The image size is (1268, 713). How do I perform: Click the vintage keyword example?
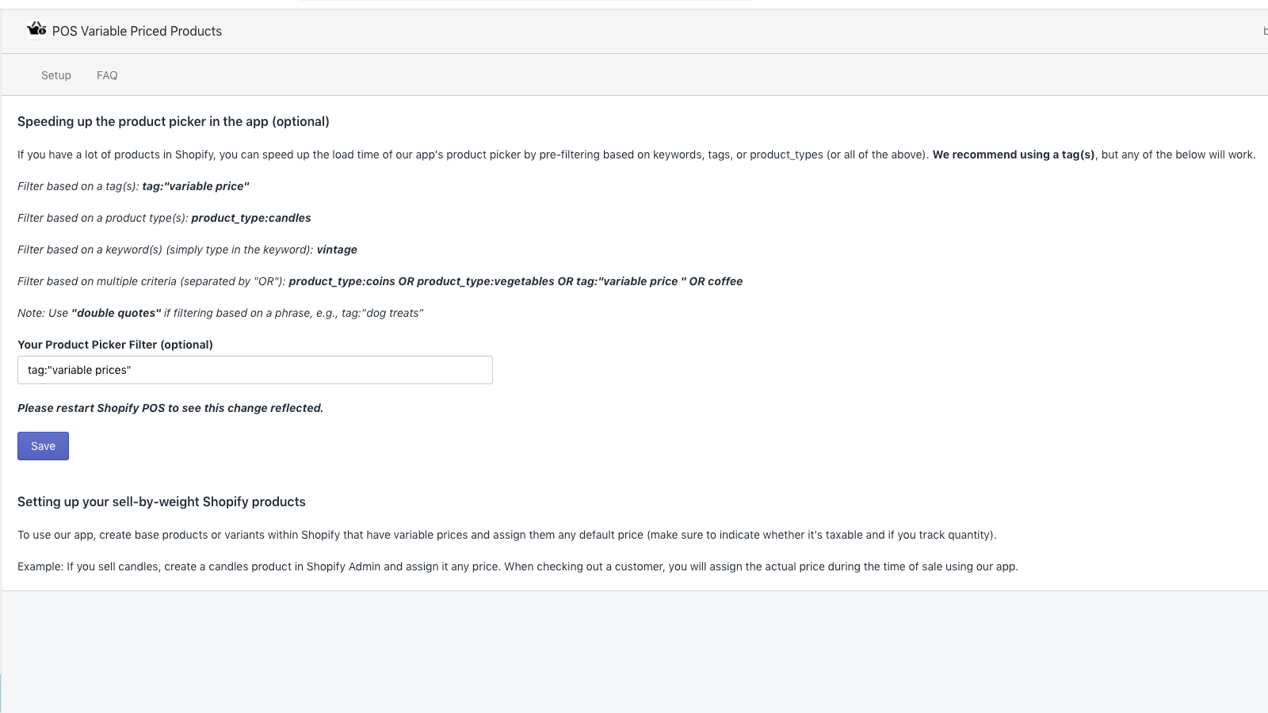(x=337, y=249)
